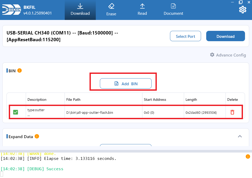Uncheck the all-app-outter-flash.bin checkbox
Screen dimensions: 252x178
click(x=16, y=112)
